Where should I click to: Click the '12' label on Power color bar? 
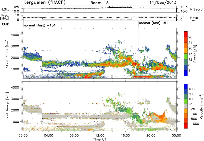pyautogui.click(x=190, y=60)
